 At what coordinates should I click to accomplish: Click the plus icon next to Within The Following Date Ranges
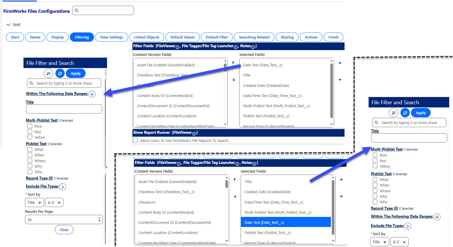pos(92,94)
